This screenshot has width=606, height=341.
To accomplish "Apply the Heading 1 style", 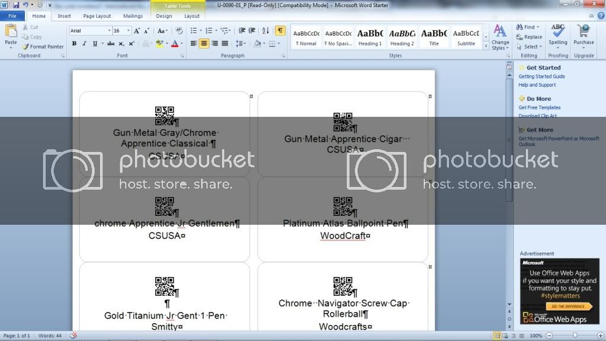I will 370,37.
